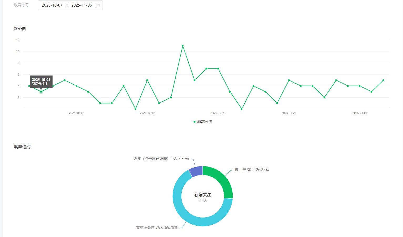
Task: Click the data point above the 2025-11-04 label
Action: click(x=360, y=86)
